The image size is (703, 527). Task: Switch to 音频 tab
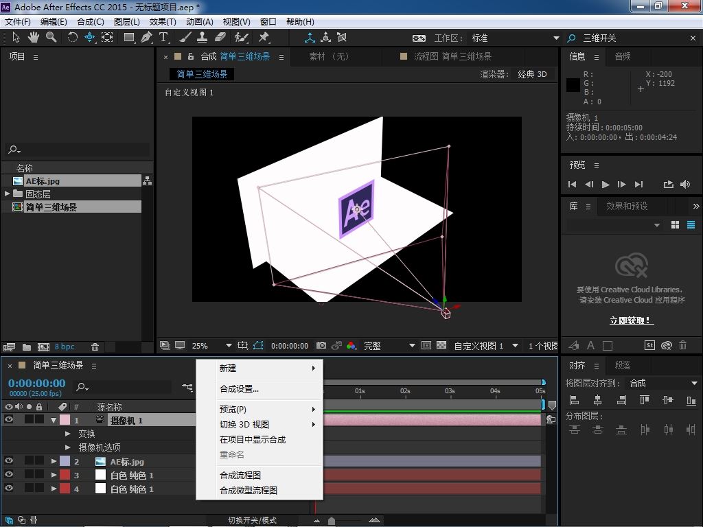click(x=623, y=56)
